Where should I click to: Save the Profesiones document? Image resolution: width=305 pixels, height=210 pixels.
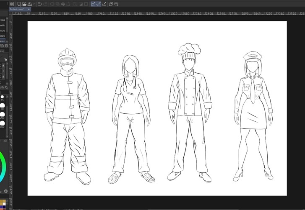(29, 4)
